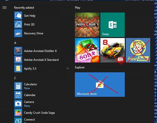This screenshot has height=123, width=157.
Task: Open the Recovery Drive icon
Action: pos(18,33)
